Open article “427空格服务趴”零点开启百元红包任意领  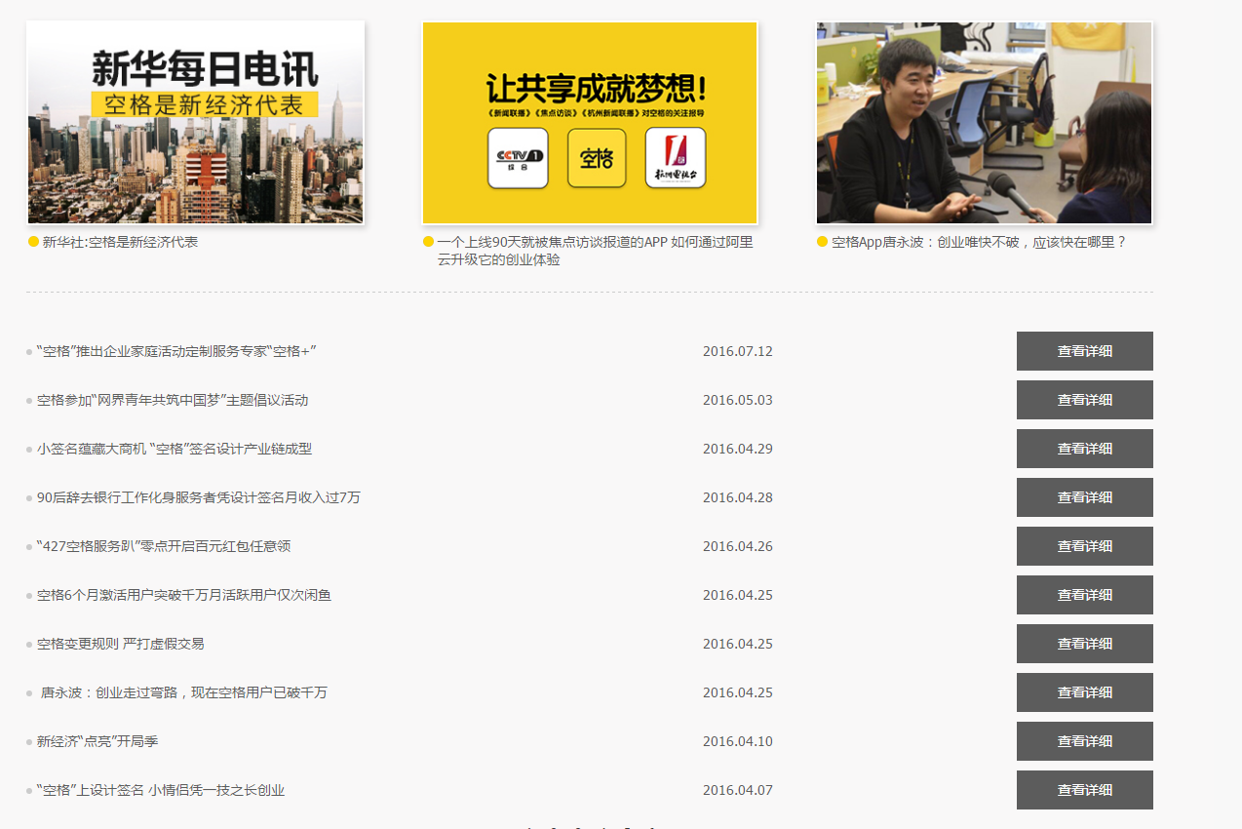coord(164,546)
